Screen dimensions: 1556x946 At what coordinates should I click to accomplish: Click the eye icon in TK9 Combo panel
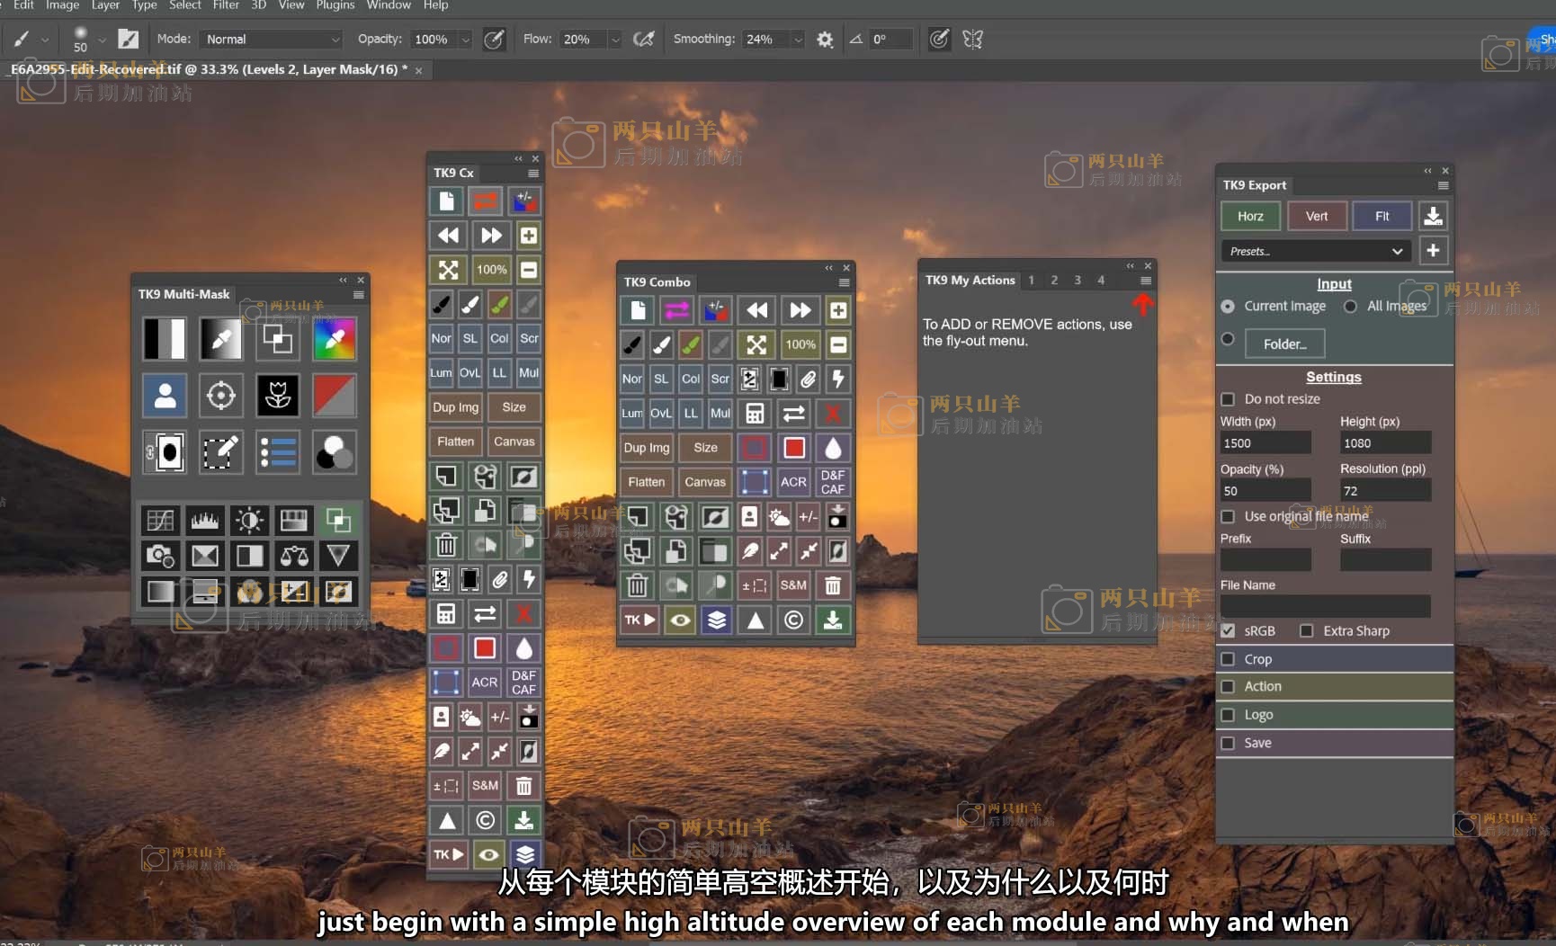pos(680,620)
